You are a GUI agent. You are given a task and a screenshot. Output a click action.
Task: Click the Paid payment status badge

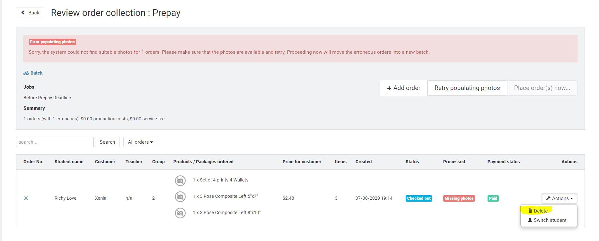click(493, 198)
